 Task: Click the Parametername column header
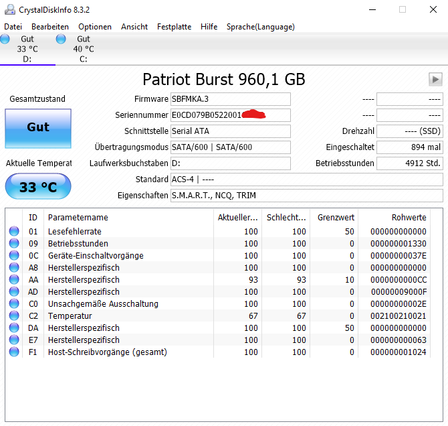click(x=128, y=218)
